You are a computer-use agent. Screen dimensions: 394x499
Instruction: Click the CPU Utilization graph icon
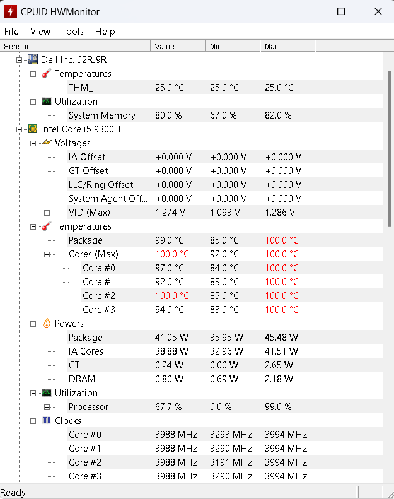click(x=47, y=393)
